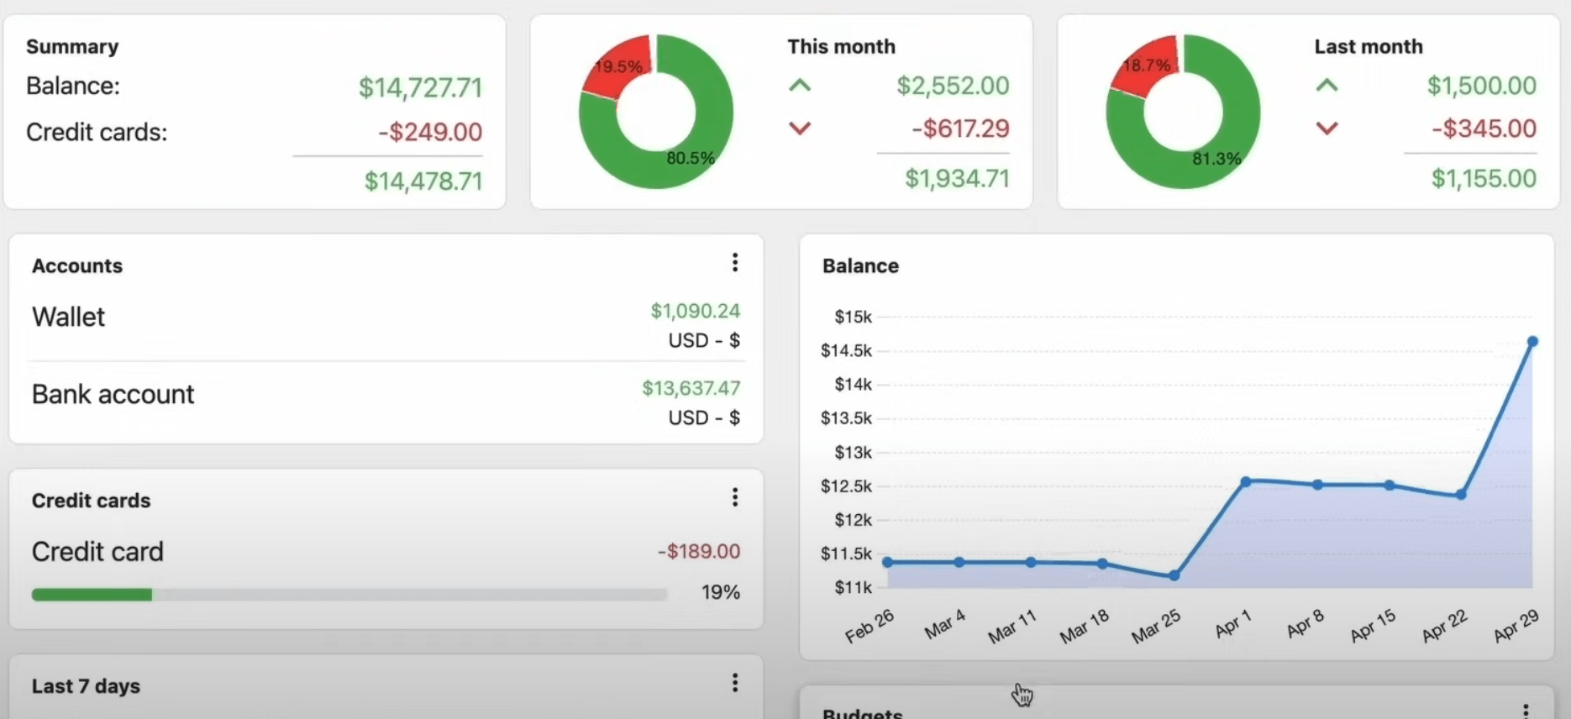Open the Credit card entry

386,552
